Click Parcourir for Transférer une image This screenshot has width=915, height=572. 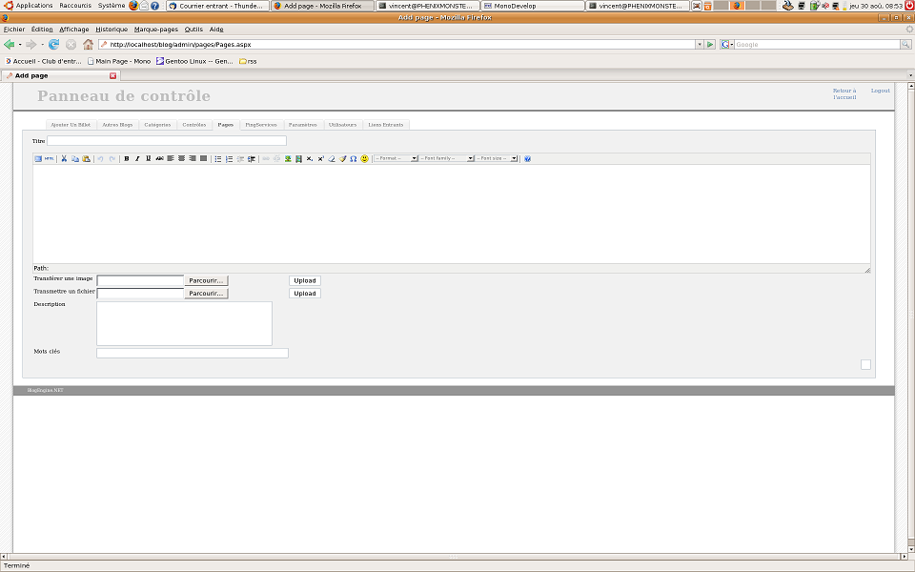click(207, 280)
